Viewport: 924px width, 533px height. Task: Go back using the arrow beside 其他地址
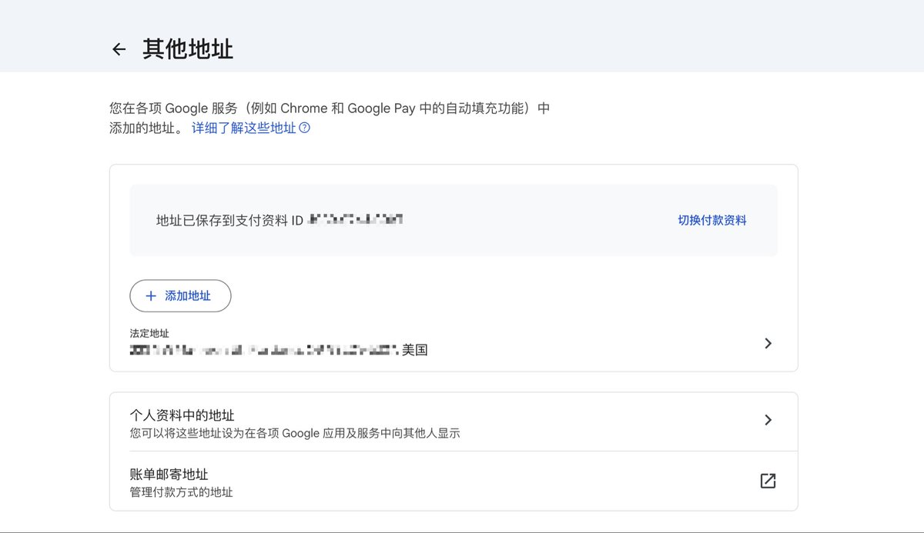tap(119, 49)
